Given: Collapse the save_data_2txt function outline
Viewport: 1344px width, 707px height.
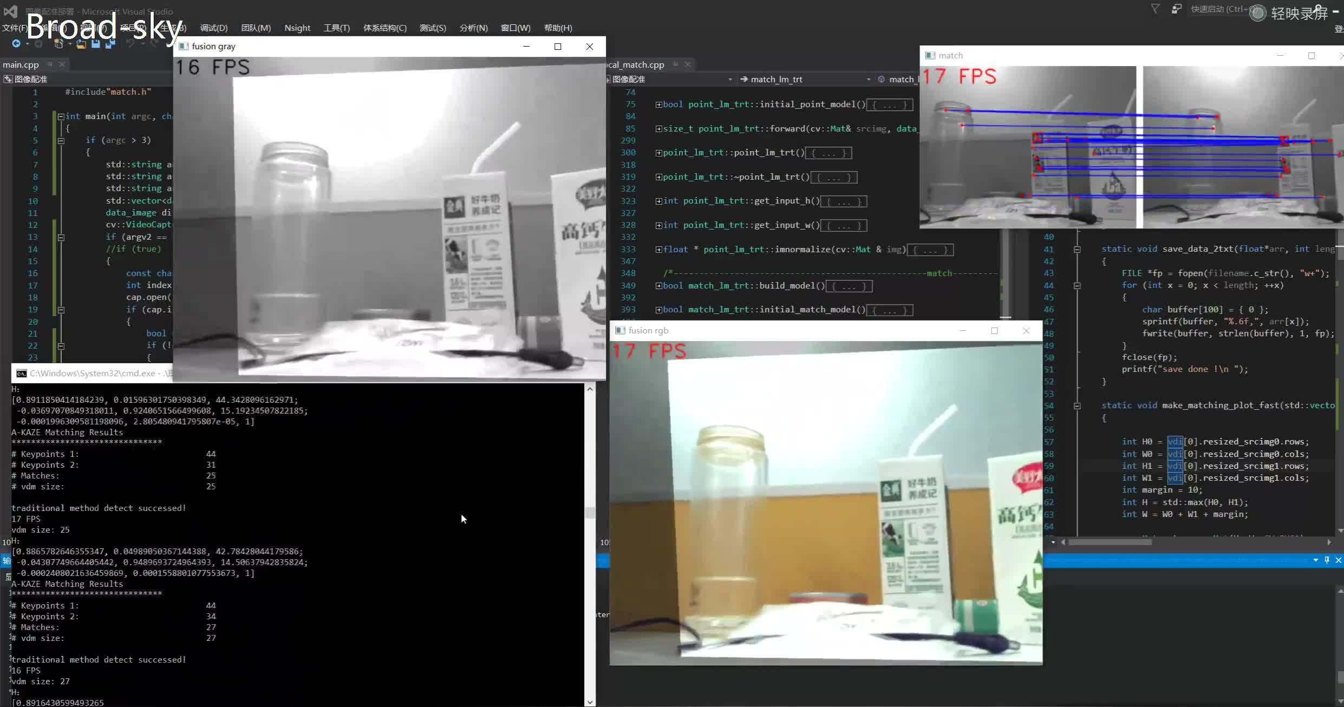Looking at the screenshot, I should (1077, 249).
